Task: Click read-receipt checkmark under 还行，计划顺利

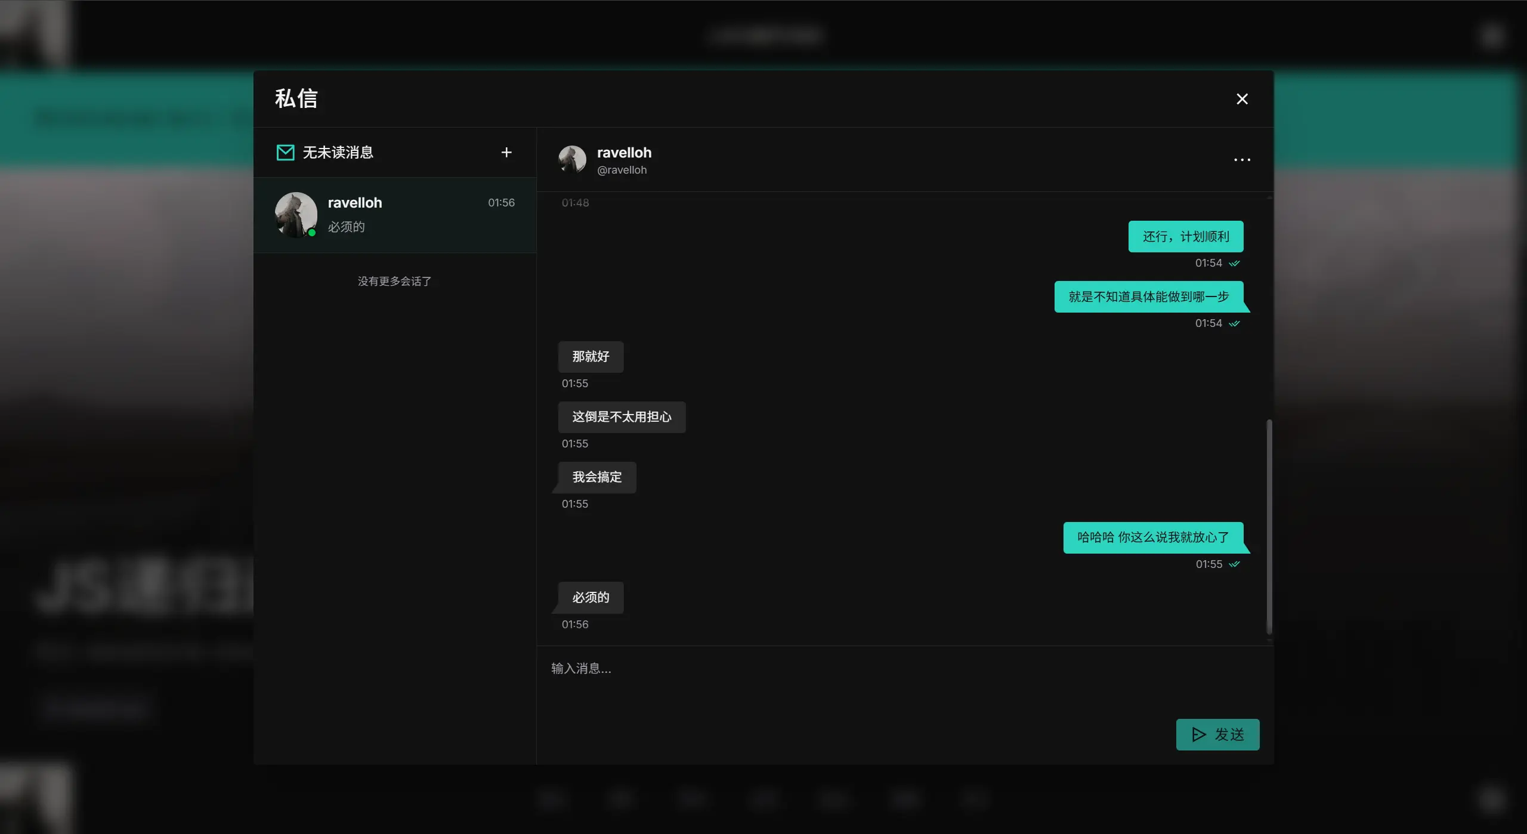Action: [1234, 263]
